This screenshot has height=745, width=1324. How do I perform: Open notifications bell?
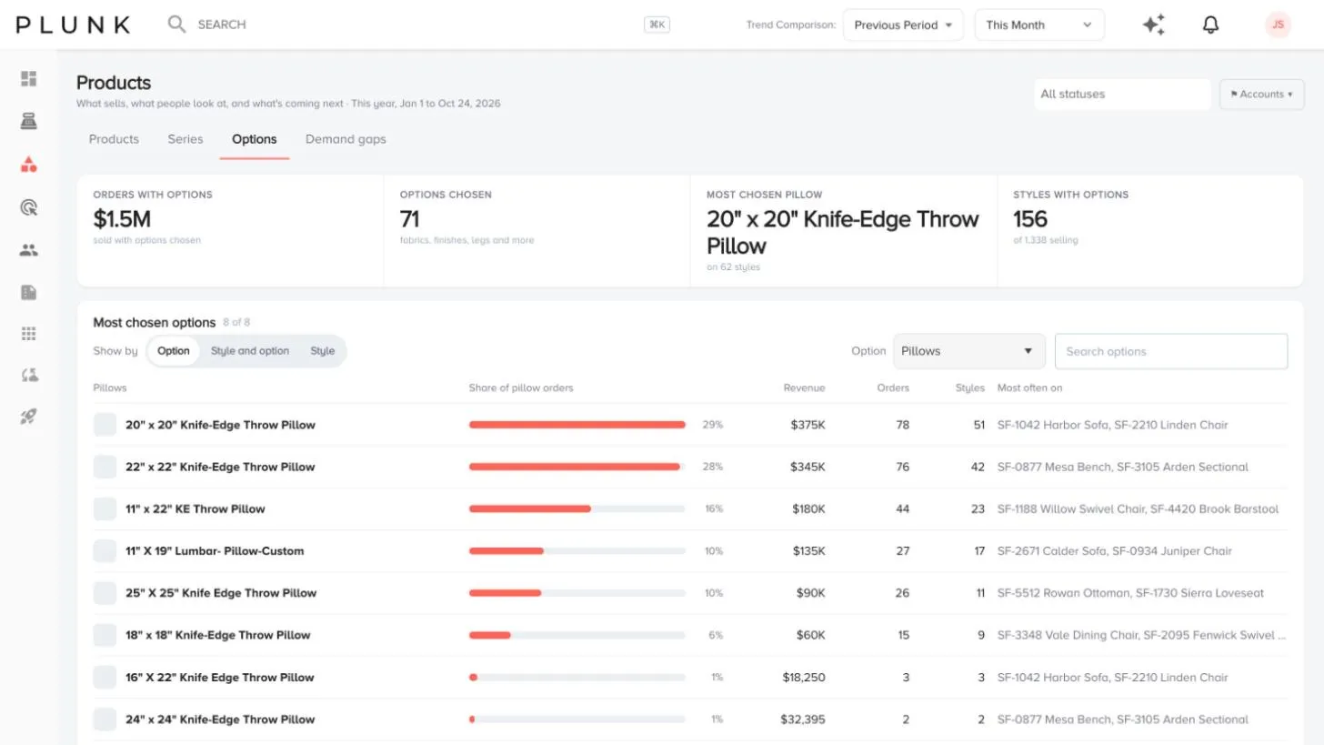click(x=1210, y=25)
